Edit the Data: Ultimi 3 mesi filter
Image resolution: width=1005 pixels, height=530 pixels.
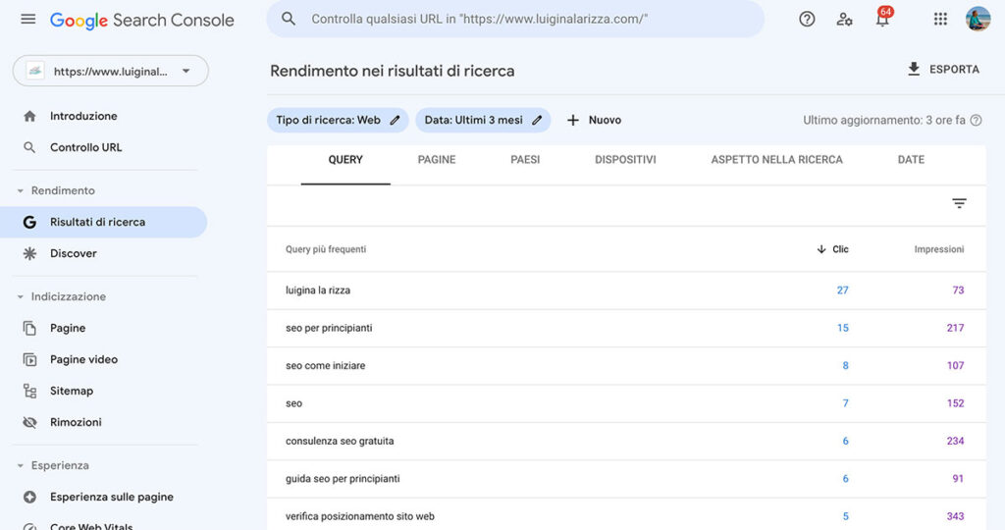[483, 120]
